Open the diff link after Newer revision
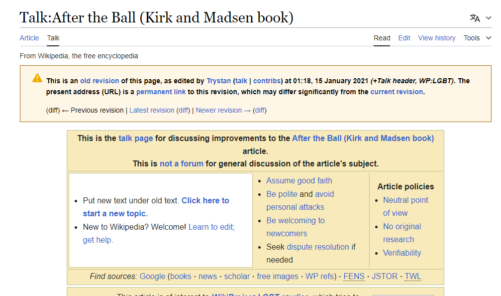This screenshot has height=296, width=501. point(260,111)
